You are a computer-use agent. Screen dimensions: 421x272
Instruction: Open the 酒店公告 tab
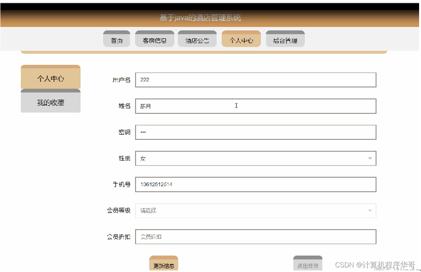pos(197,39)
